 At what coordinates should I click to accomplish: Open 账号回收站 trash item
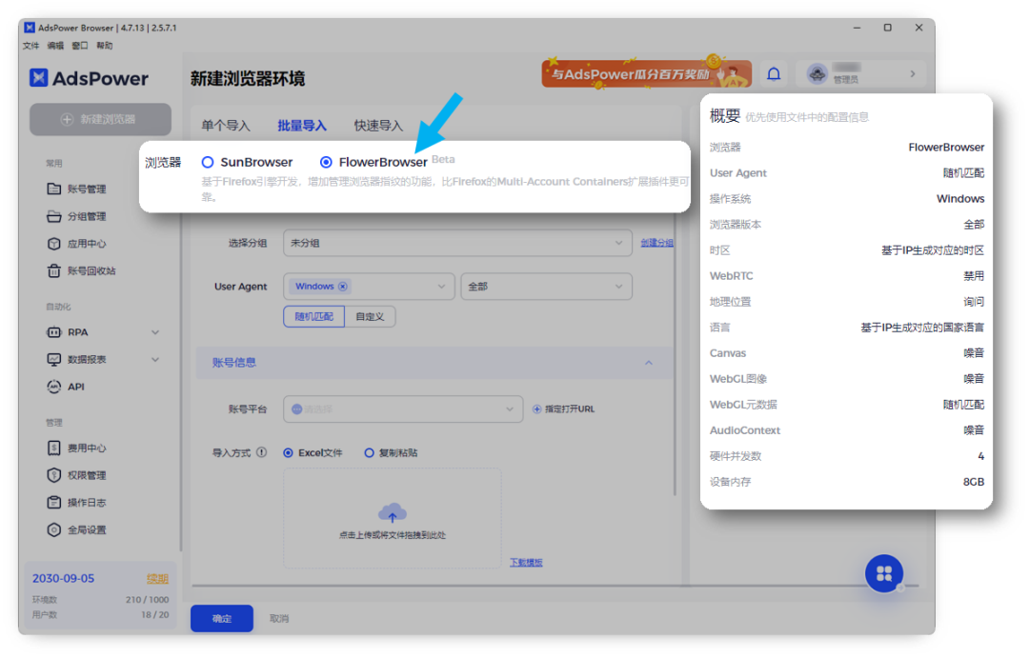(81, 271)
